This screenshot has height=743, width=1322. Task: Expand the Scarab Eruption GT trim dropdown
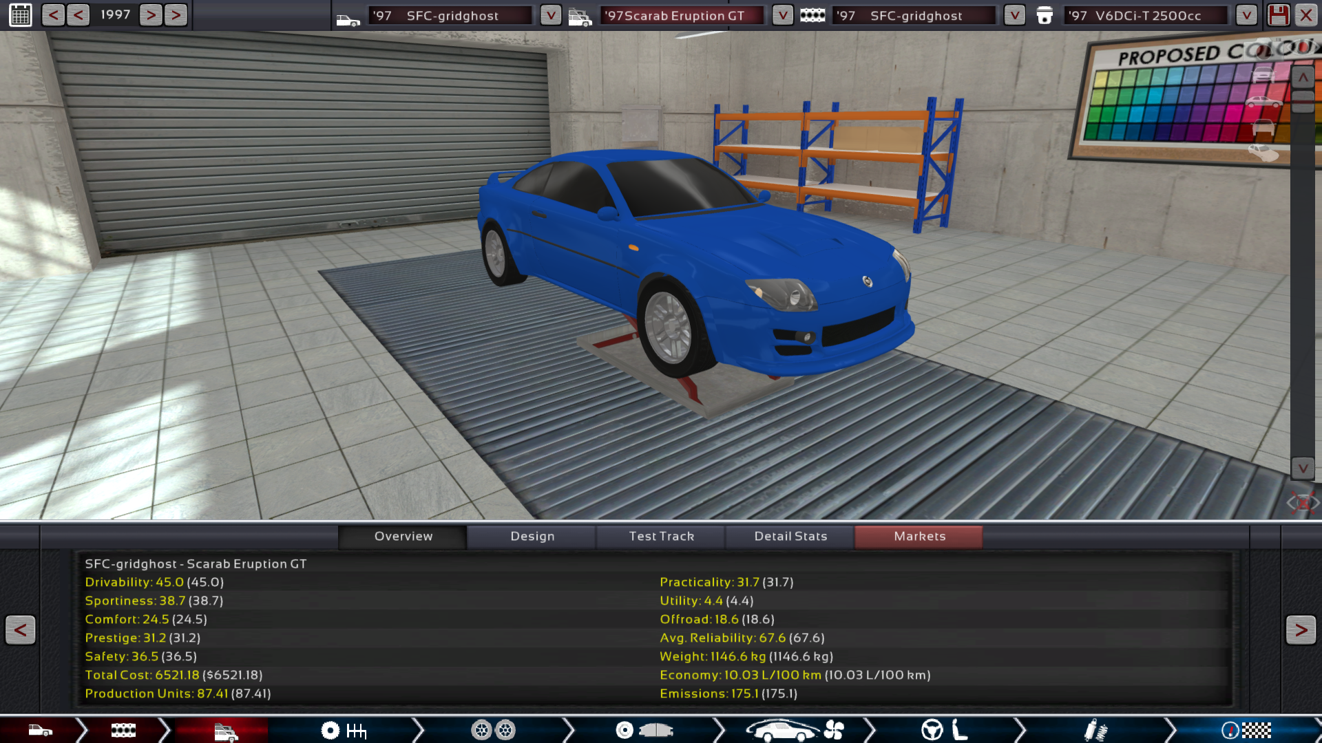click(x=783, y=15)
